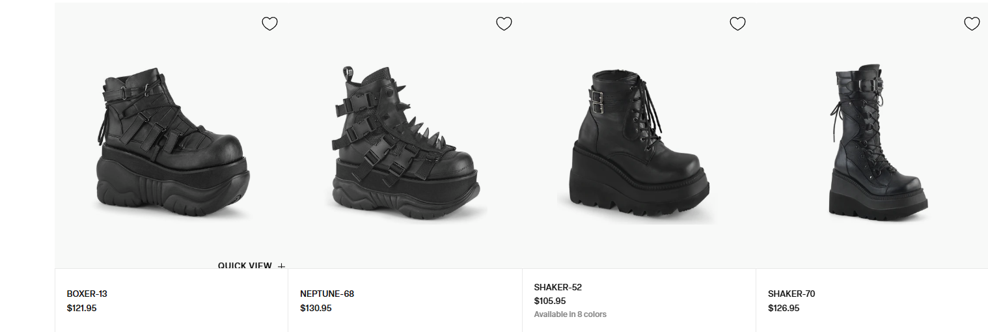Screen dimensions: 988x332
Task: Save SHAKER-70 boot using its heart icon
Action: point(972,24)
